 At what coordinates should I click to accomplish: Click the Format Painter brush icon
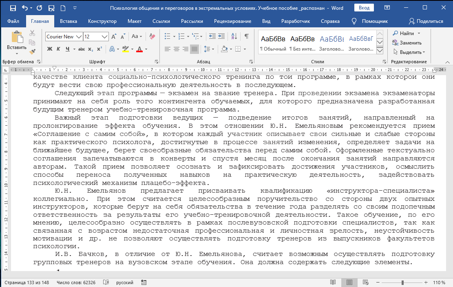pyautogui.click(x=33, y=51)
